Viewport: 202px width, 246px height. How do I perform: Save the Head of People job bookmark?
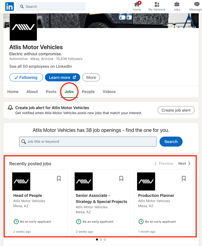tap(59, 178)
